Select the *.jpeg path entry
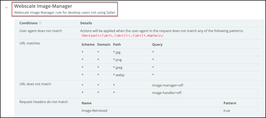The image size is (266, 118). coord(118,67)
